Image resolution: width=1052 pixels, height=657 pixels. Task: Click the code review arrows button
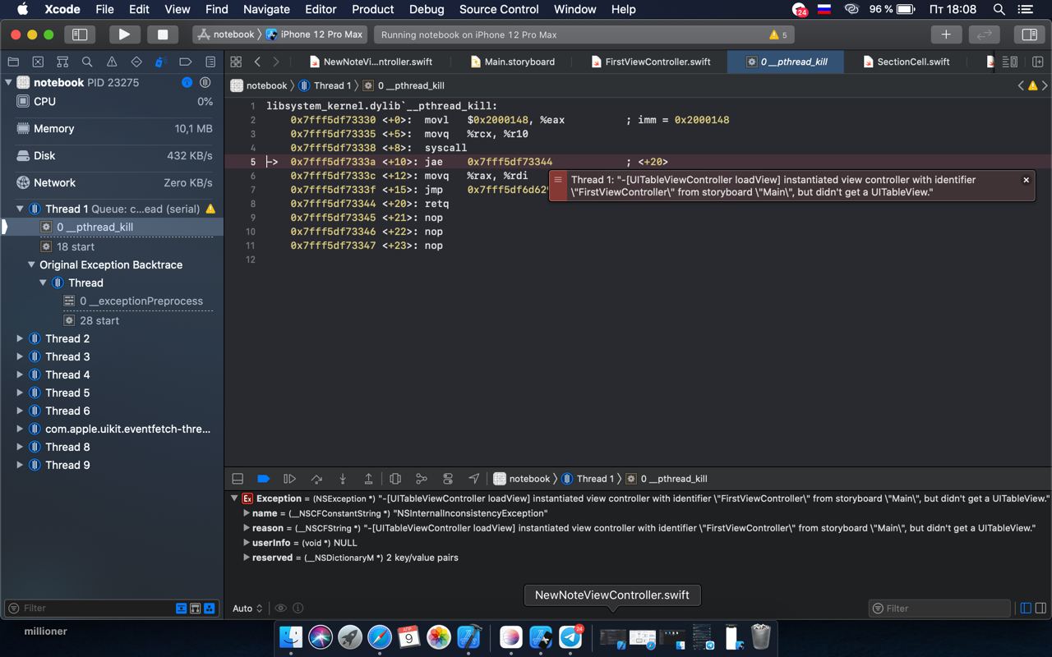983,34
